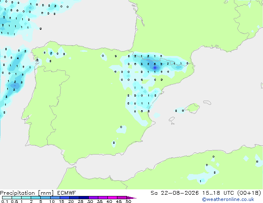
Task: Open the weatheronline.co.uk link
Action: tap(228, 200)
